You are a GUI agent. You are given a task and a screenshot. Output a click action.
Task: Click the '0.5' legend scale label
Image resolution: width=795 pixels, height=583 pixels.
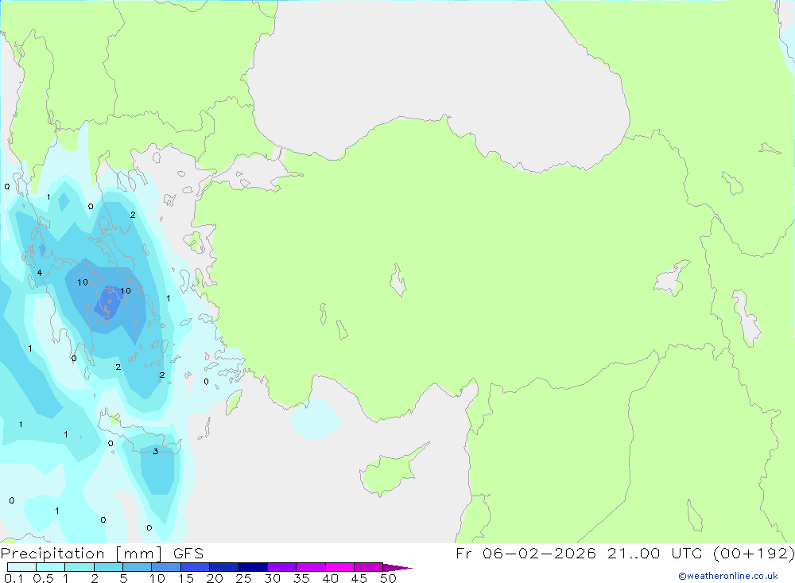pyautogui.click(x=43, y=578)
